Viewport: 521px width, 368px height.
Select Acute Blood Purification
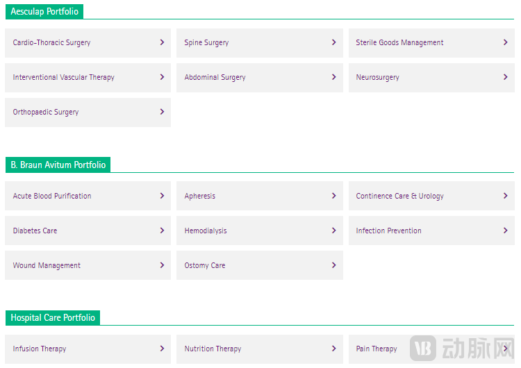pyautogui.click(x=52, y=196)
